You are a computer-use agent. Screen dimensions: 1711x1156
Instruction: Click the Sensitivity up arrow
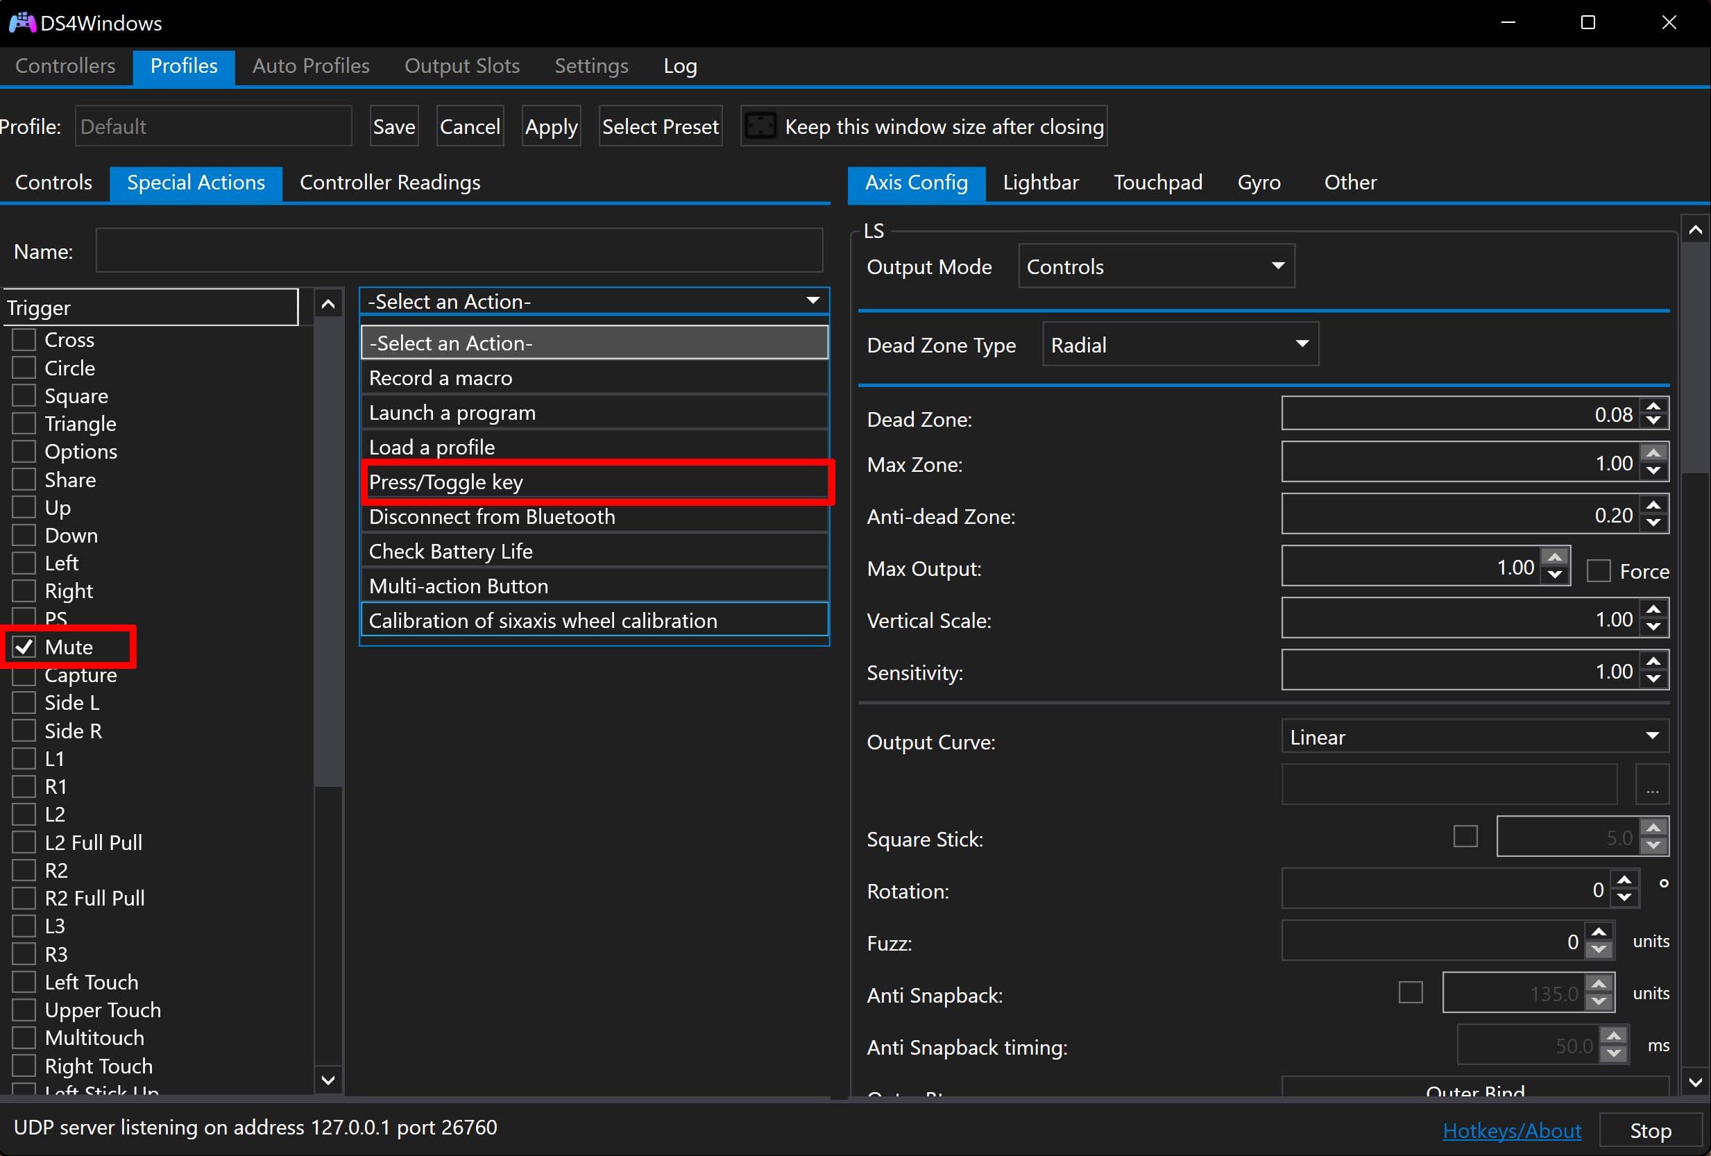(x=1653, y=662)
